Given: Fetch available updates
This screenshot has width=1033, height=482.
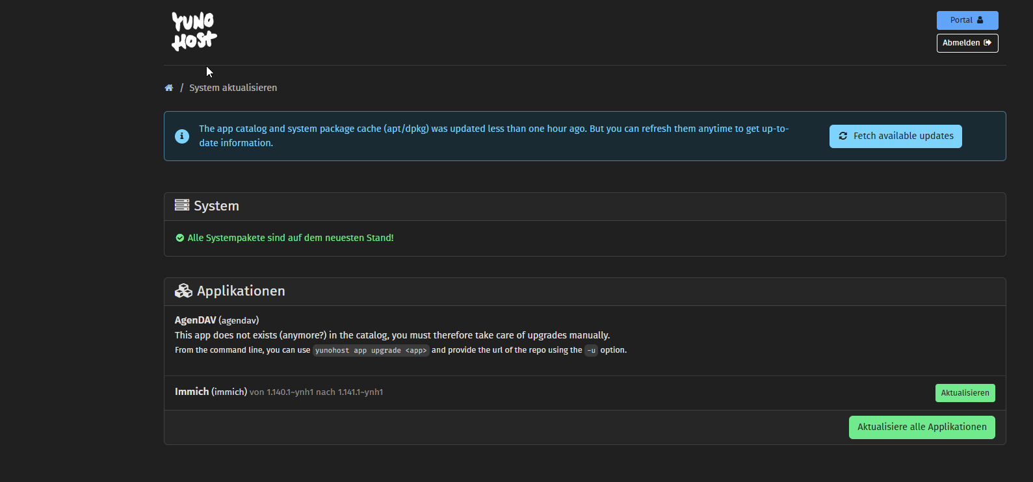Looking at the screenshot, I should tap(896, 136).
